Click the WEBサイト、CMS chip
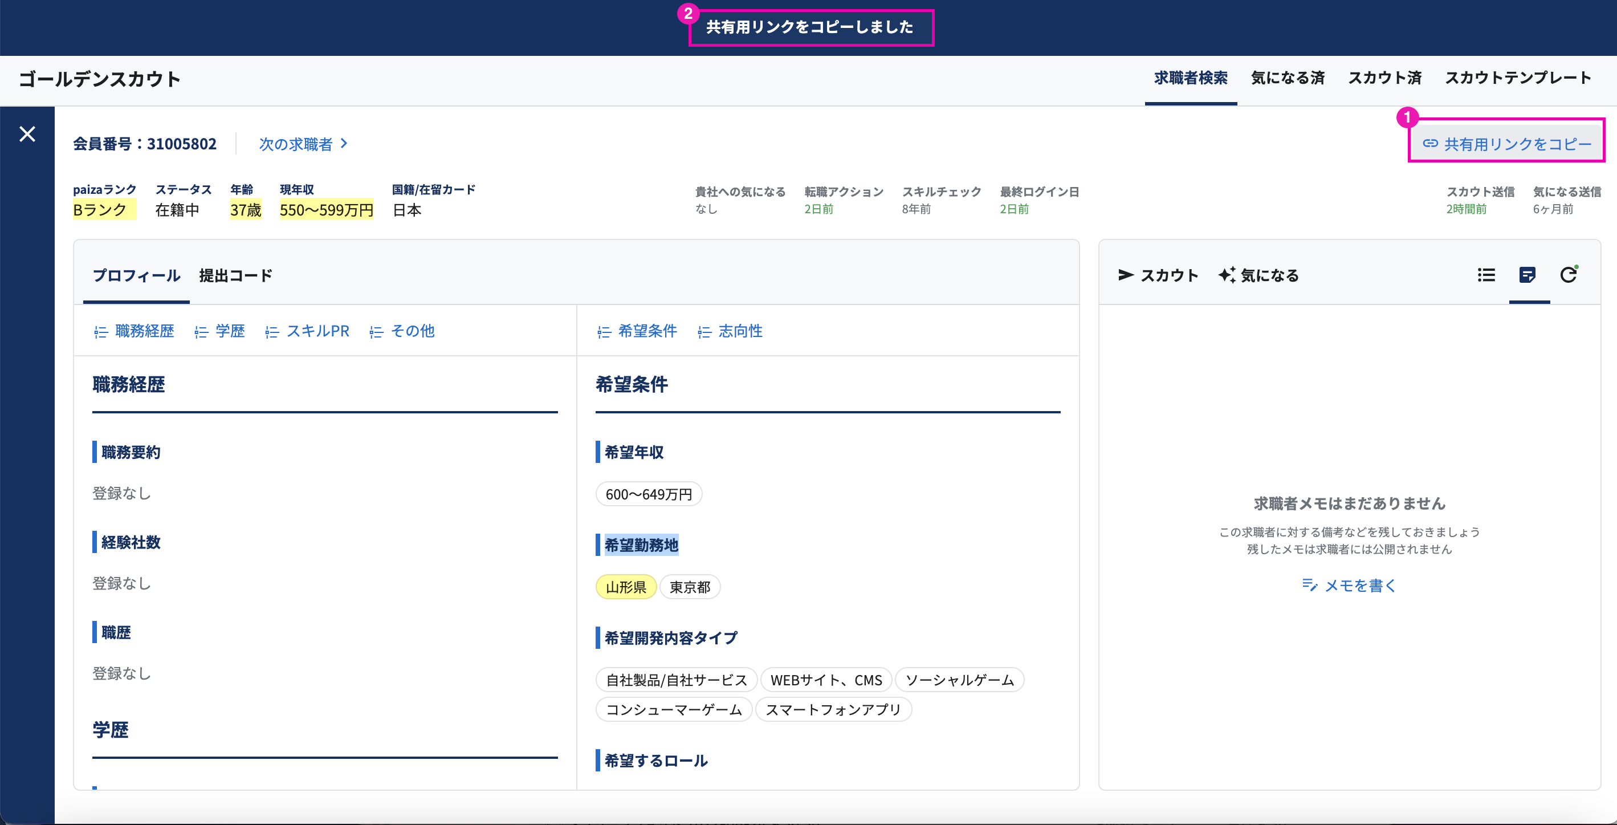Viewport: 1617px width, 825px height. point(826,680)
